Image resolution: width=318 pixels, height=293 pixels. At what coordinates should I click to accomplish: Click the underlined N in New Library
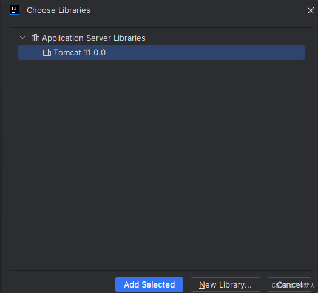202,284
